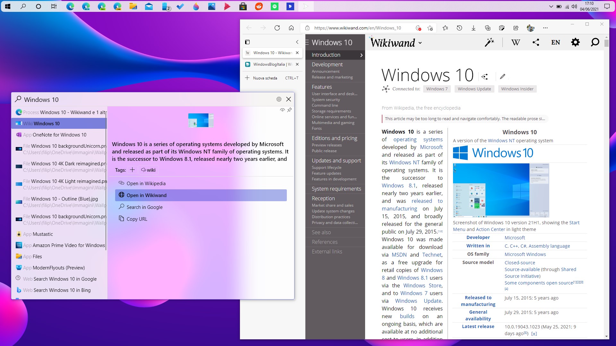
Task: Open Wikiwand search magnifier
Action: click(595, 42)
